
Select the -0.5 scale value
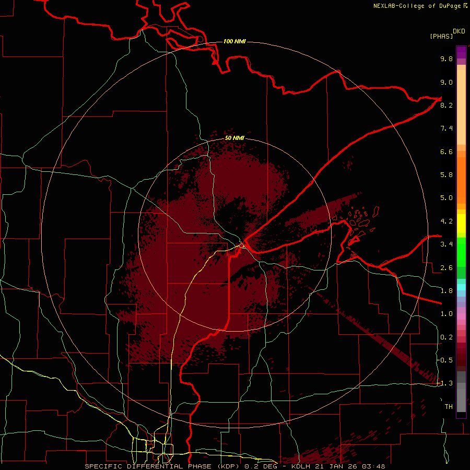[445, 360]
